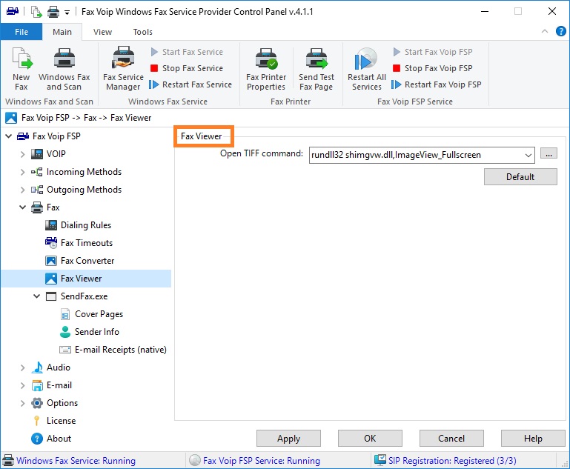
Task: Click Start Fax Voip FSP
Action: 433,52
